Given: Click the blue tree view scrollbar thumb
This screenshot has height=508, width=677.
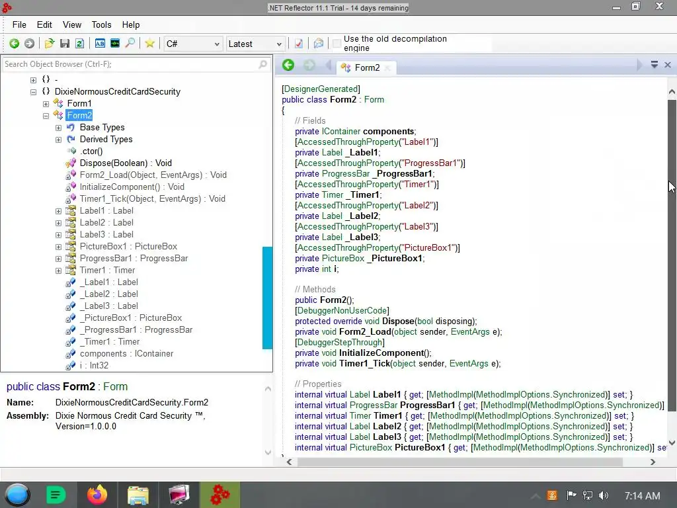Looking at the screenshot, I should 267,298.
